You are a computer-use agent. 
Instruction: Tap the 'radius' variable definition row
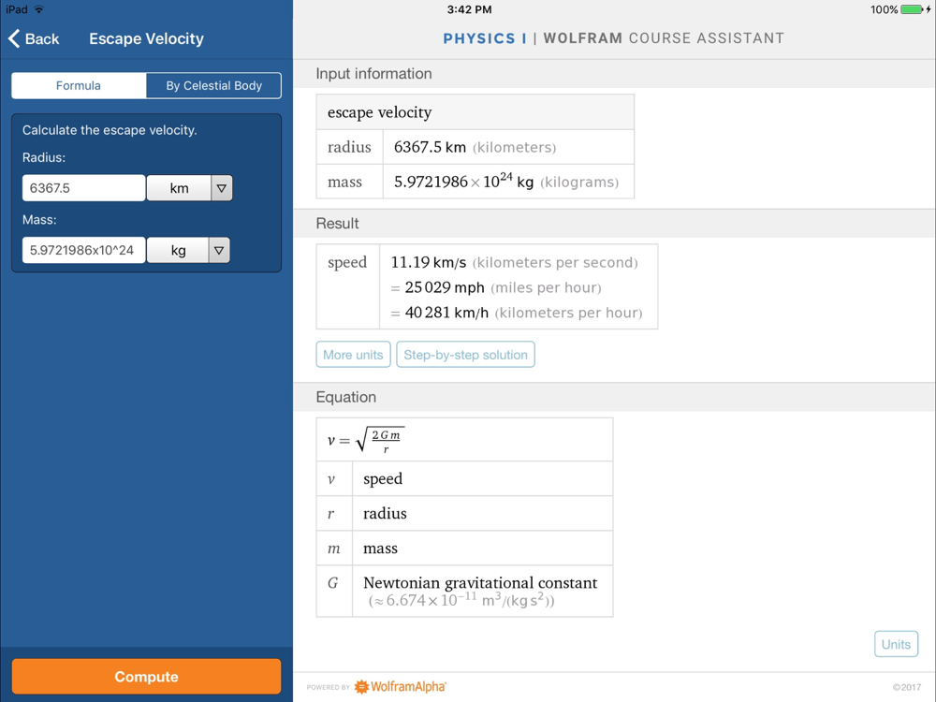coord(464,513)
